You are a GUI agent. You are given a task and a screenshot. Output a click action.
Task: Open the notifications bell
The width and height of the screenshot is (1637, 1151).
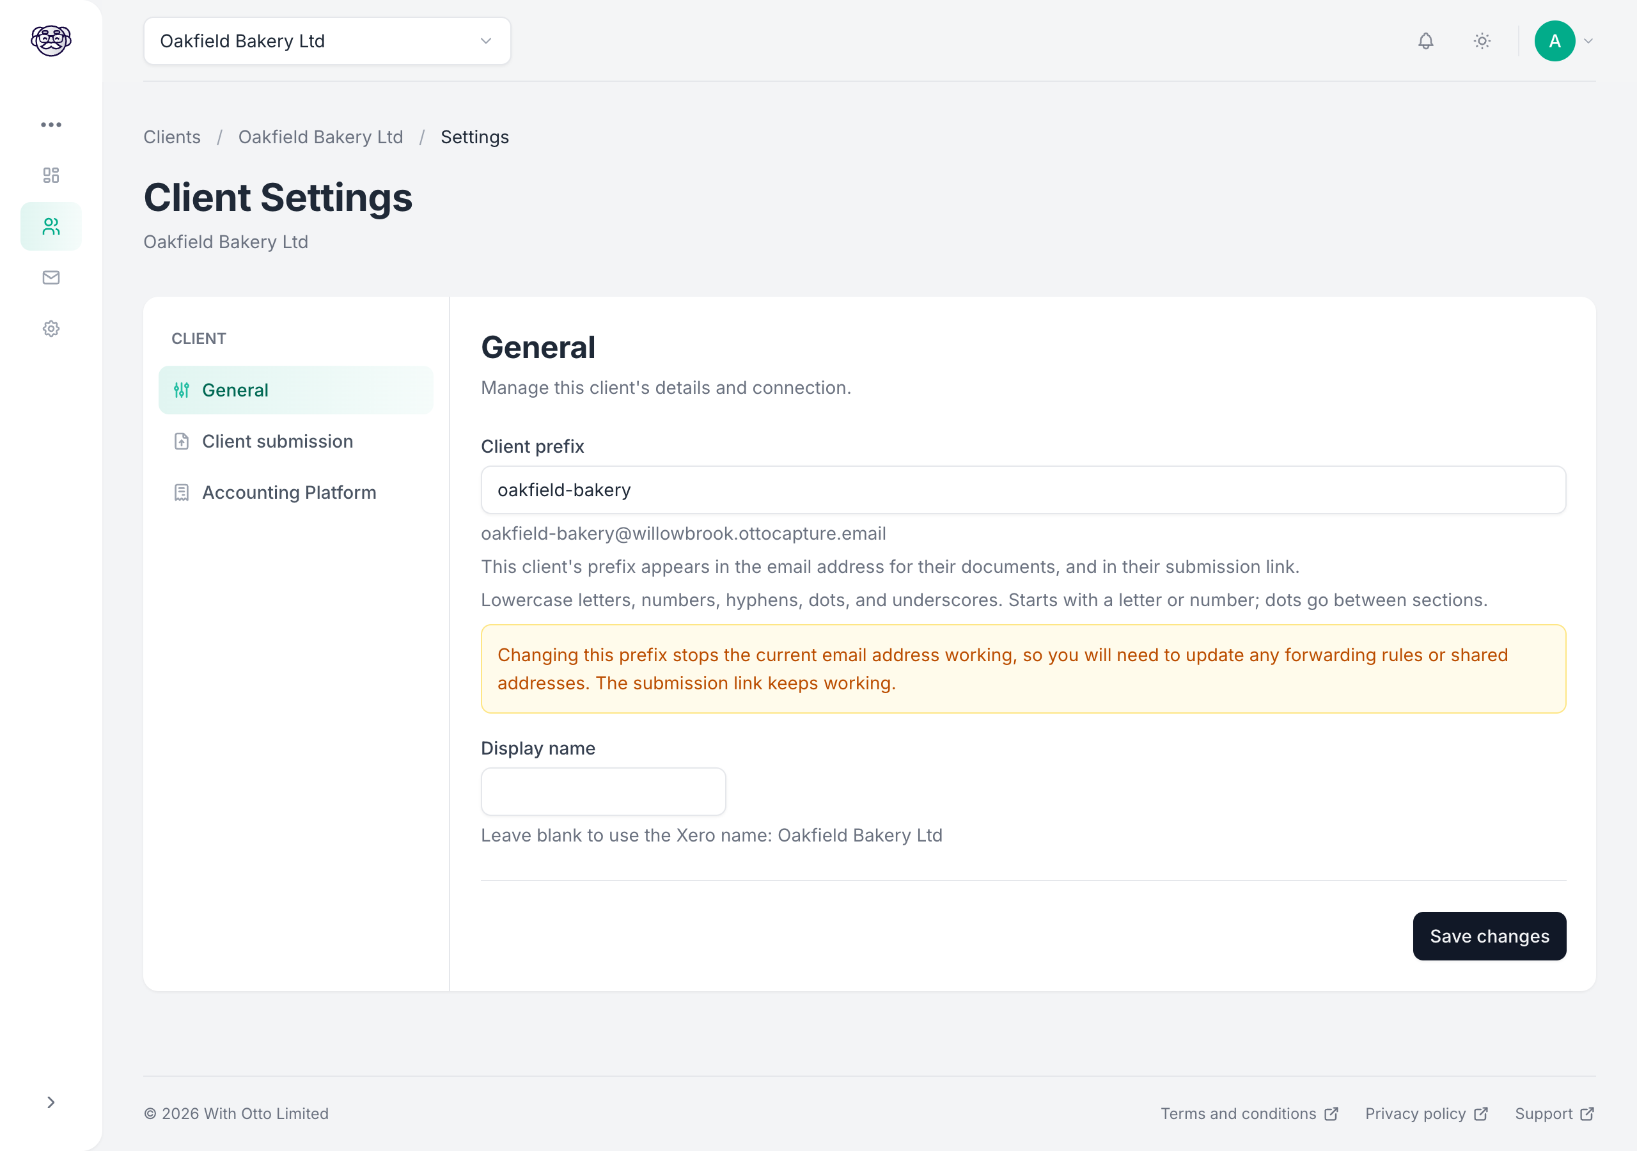coord(1426,41)
